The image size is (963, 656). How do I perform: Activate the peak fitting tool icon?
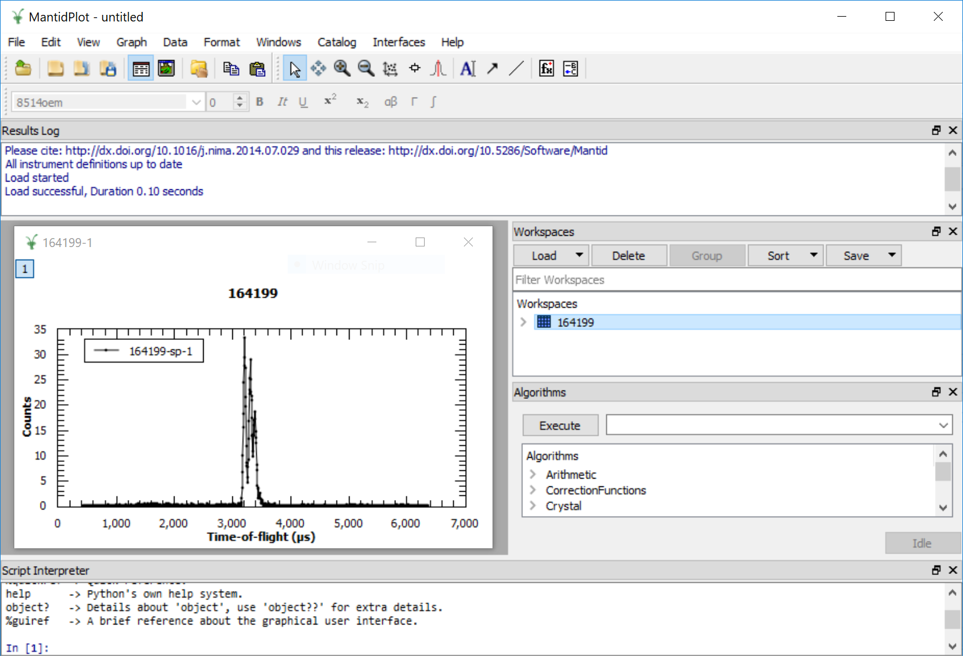click(x=438, y=68)
